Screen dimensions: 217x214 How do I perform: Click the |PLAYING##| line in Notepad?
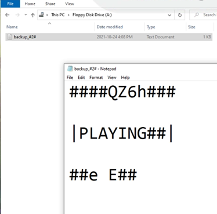(122, 133)
